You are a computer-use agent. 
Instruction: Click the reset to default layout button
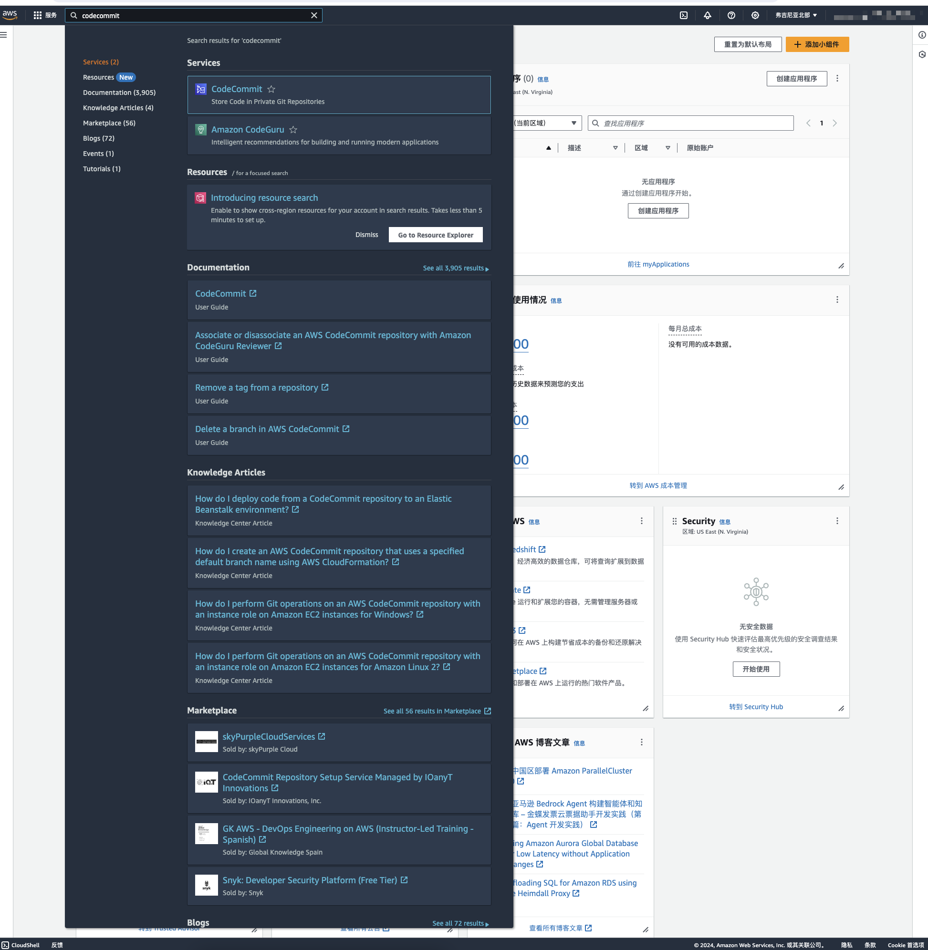(747, 44)
